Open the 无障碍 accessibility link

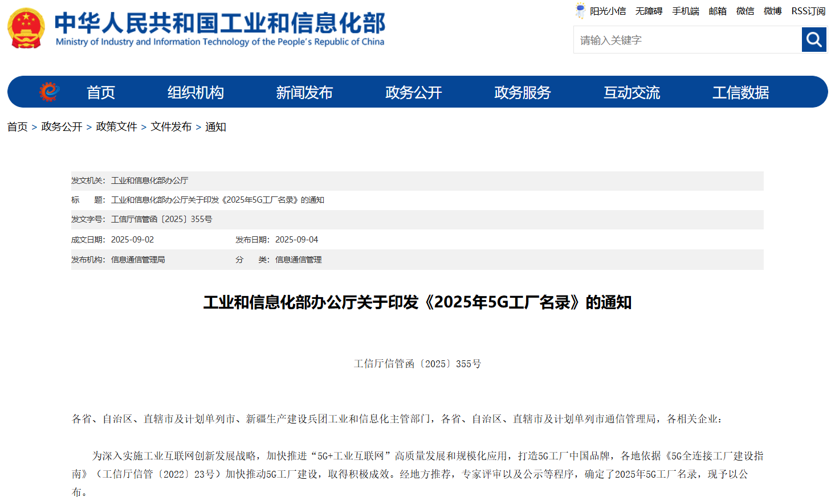[x=649, y=10]
